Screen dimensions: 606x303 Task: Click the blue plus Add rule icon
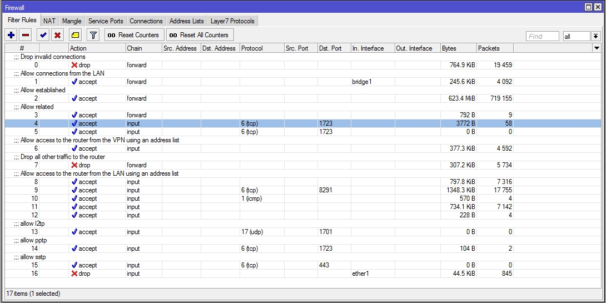11,35
